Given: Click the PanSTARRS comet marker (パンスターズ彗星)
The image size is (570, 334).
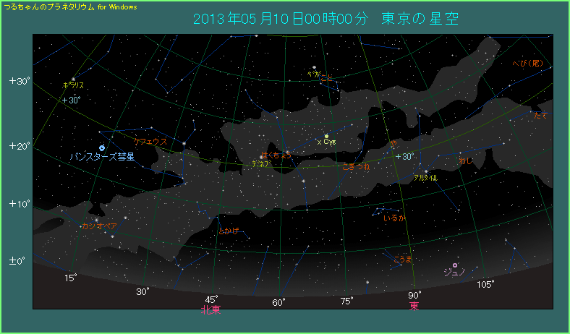Looking at the screenshot, I should pos(102,147).
